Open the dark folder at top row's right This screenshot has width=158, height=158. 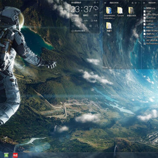[131, 11]
